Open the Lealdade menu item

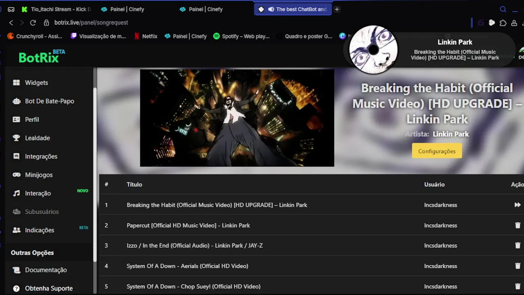click(x=37, y=138)
